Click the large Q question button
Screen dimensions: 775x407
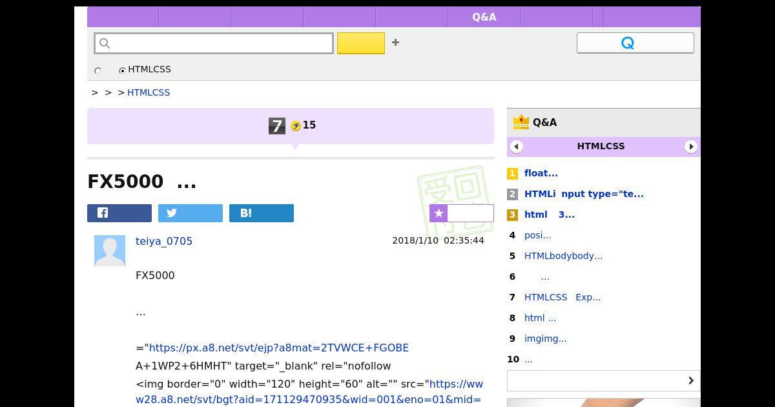(x=635, y=43)
